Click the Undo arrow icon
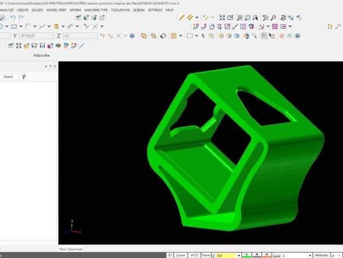This screenshot has width=343, height=258. (x=13, y=17)
